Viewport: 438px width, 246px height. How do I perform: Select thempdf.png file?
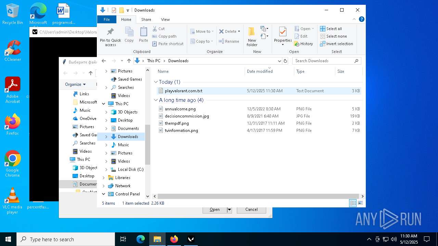259,123
